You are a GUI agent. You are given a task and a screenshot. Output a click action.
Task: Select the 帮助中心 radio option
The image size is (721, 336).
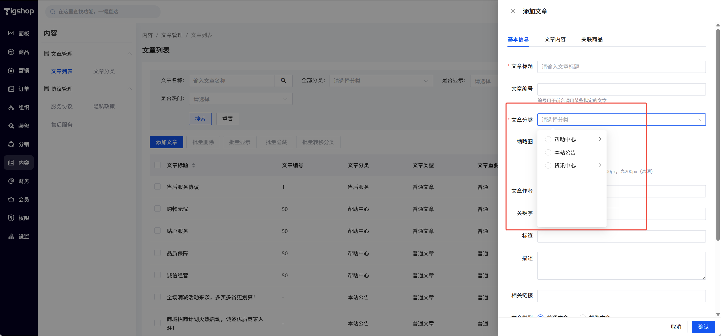coord(548,139)
